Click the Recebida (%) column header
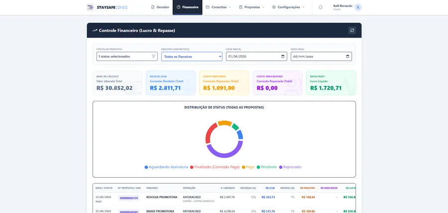 [248, 188]
